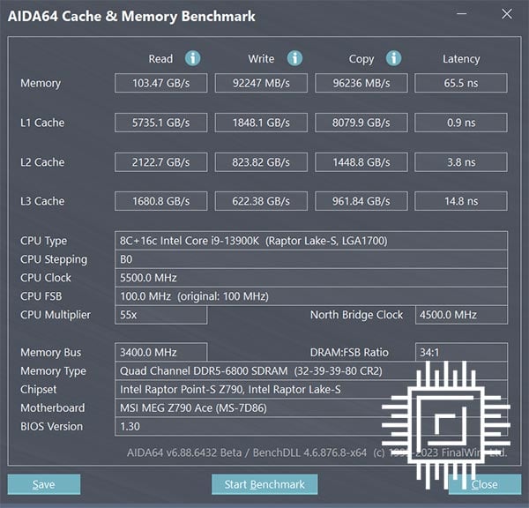Select the L3 Cache Write value 622.38 GB/s
The height and width of the screenshot is (508, 529).
261,201
